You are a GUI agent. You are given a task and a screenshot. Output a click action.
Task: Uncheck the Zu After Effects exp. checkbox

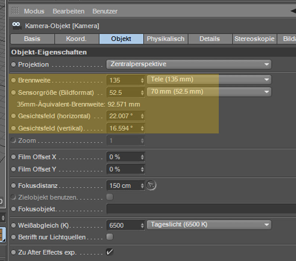coord(110,252)
